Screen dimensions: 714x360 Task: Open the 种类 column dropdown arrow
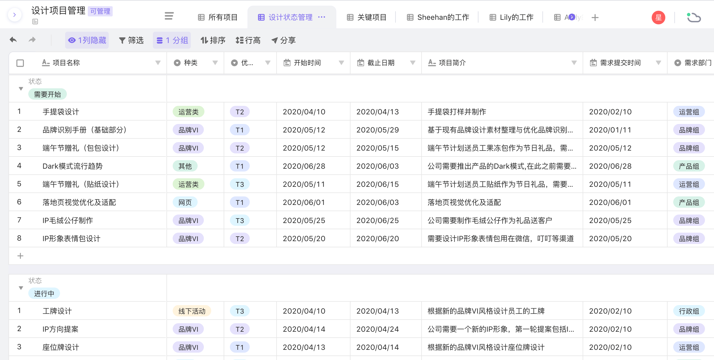(215, 63)
